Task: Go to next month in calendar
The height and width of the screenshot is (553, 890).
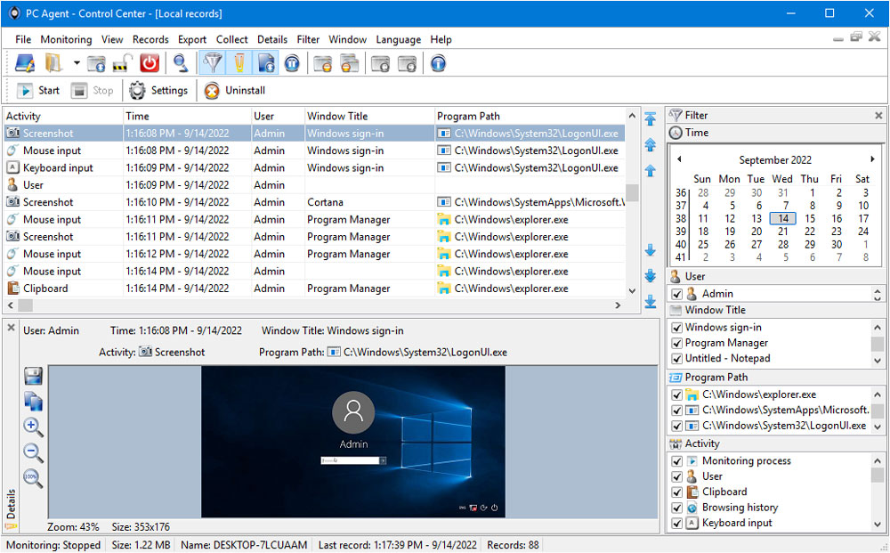Action: (x=873, y=159)
